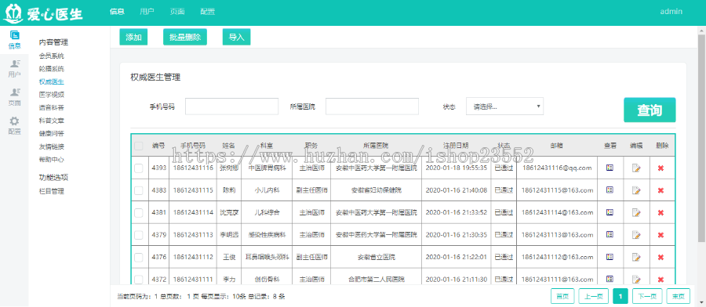This screenshot has height=307, width=706.
Task: Check the box for row 4372
Action: coord(139,280)
